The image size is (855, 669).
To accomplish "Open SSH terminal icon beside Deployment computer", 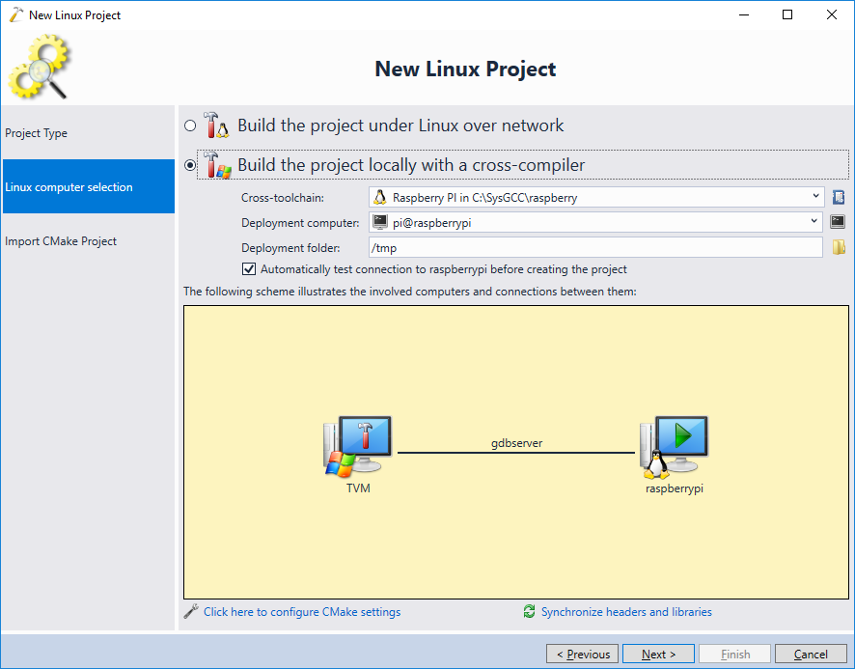I will coord(838,221).
